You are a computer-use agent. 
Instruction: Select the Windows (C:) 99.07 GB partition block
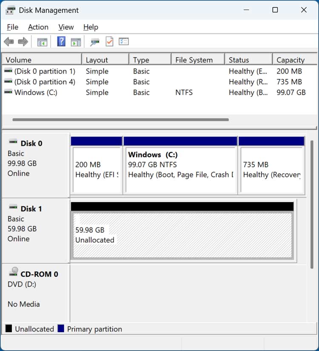180,165
